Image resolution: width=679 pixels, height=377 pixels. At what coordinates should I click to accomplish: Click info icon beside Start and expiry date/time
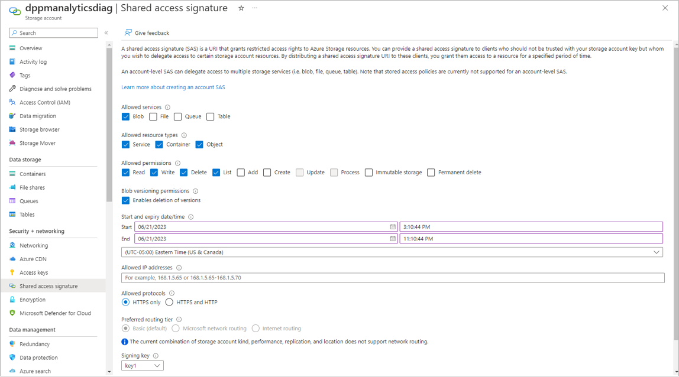[191, 217]
